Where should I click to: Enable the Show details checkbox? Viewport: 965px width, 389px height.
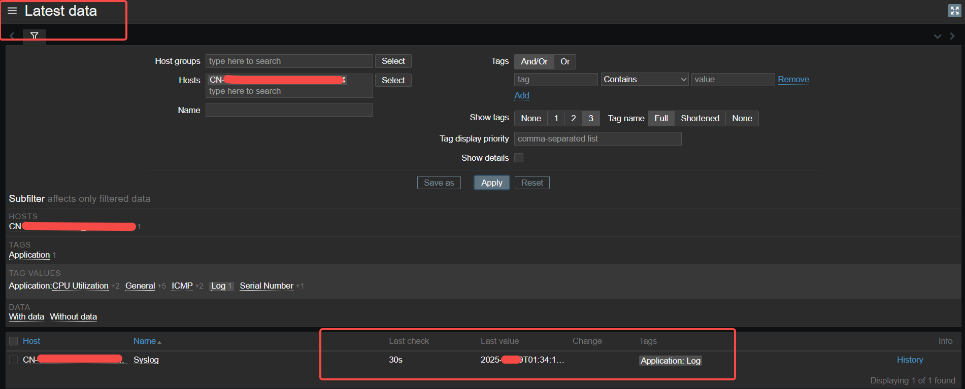coord(519,158)
